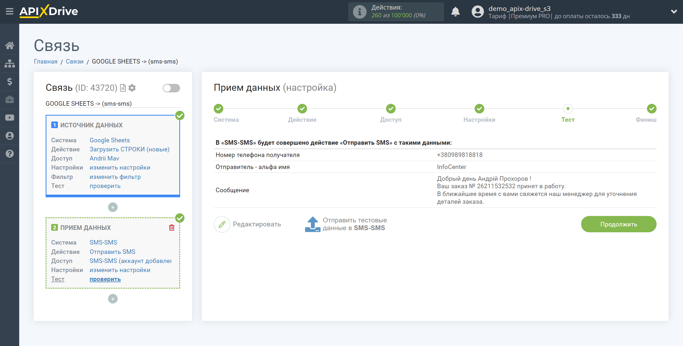Open the billing dollar sidebar icon
Viewport: 683px width, 346px height.
pyautogui.click(x=10, y=81)
